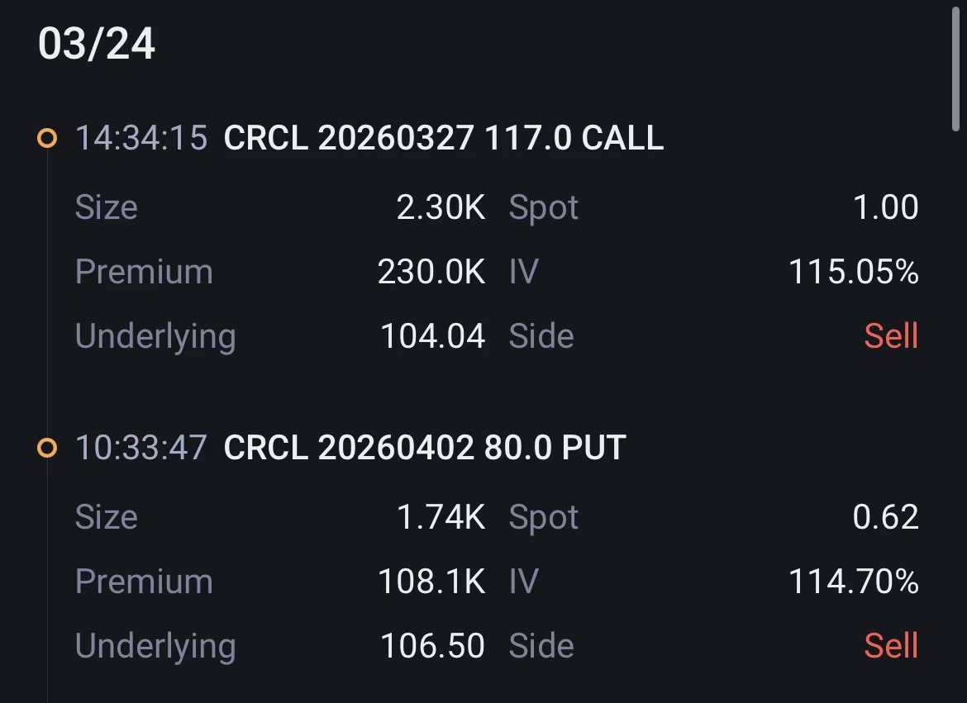The height and width of the screenshot is (703, 967).
Task: Click the Premium value 230.0K
Action: tap(431, 271)
